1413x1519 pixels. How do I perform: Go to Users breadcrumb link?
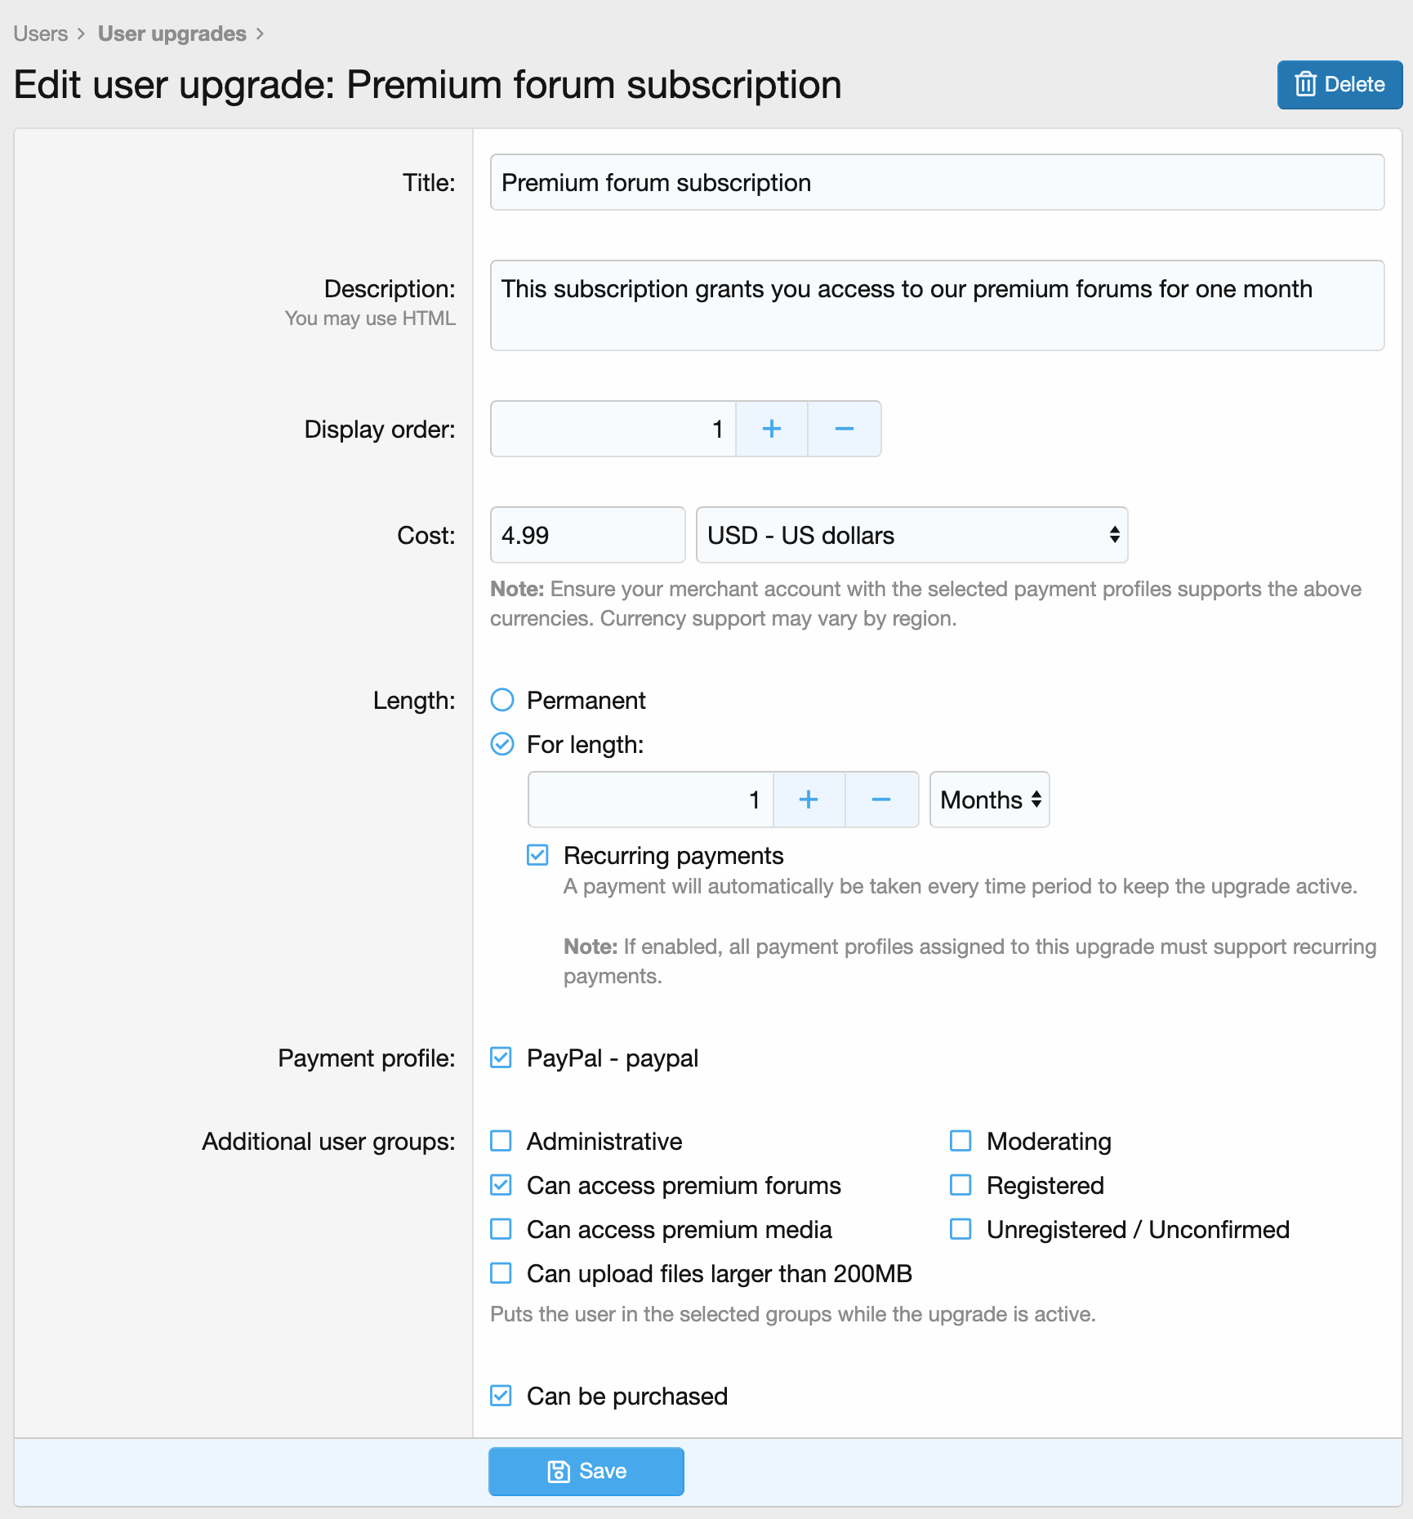point(41,33)
